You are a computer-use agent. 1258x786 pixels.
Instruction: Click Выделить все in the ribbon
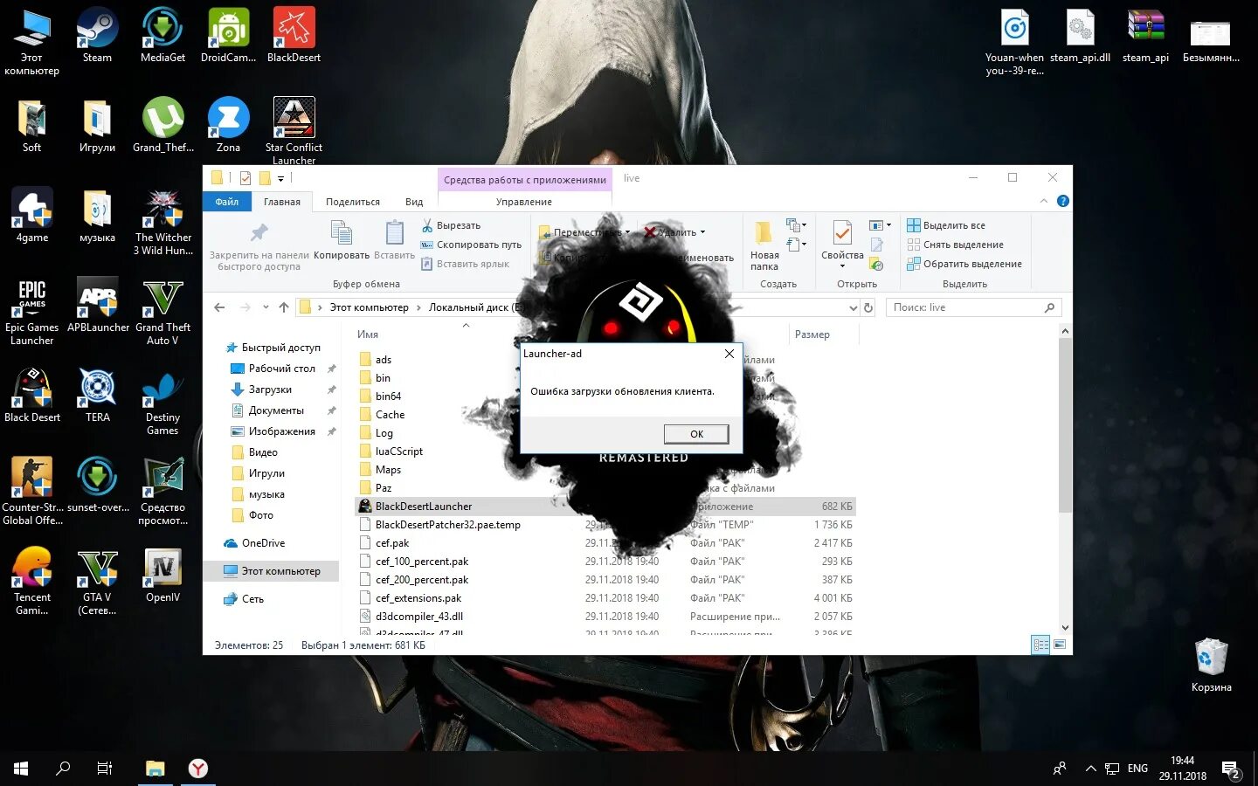pos(946,225)
